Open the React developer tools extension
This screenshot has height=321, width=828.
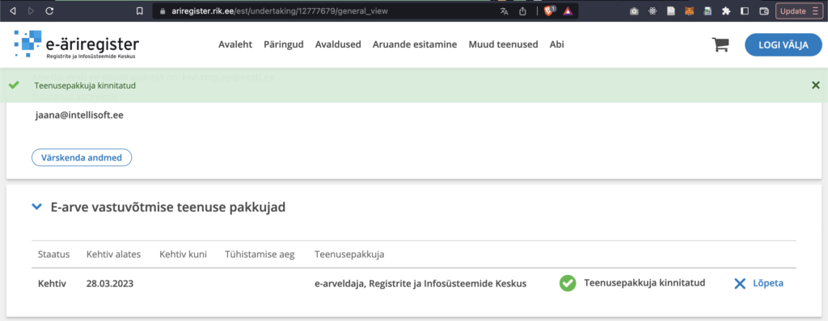653,10
